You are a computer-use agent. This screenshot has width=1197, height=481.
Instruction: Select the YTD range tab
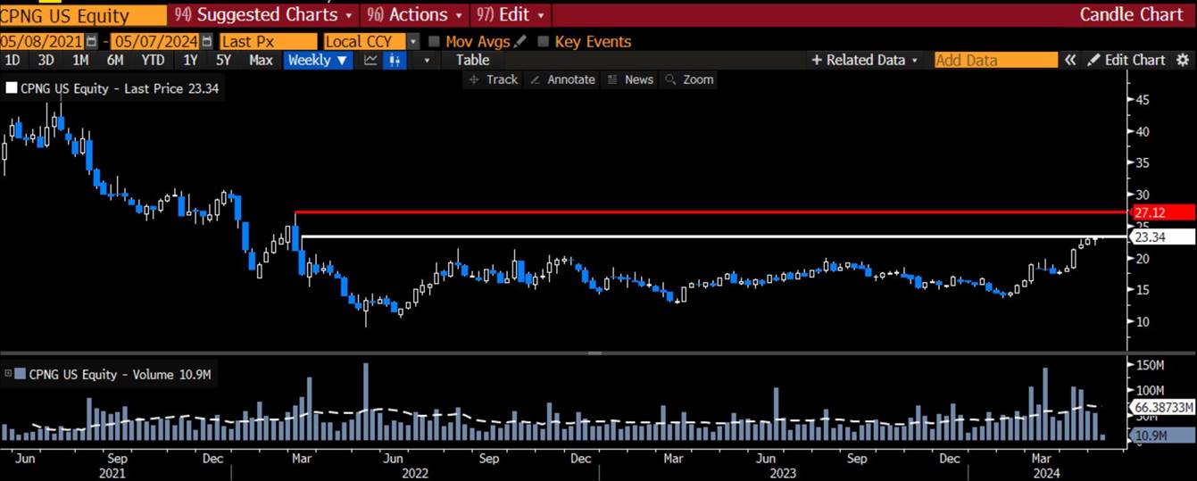tap(153, 60)
